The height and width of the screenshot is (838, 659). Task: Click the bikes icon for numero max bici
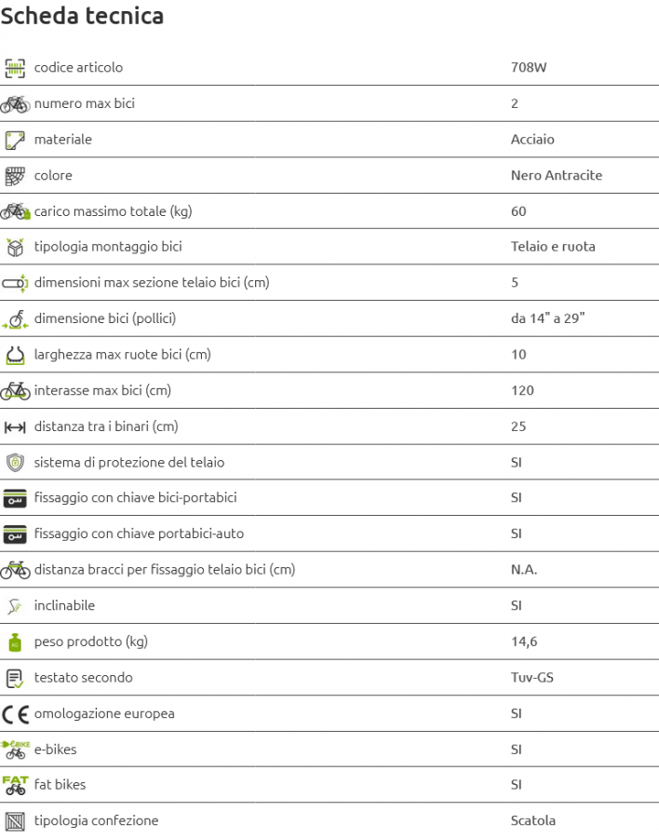pos(15,104)
